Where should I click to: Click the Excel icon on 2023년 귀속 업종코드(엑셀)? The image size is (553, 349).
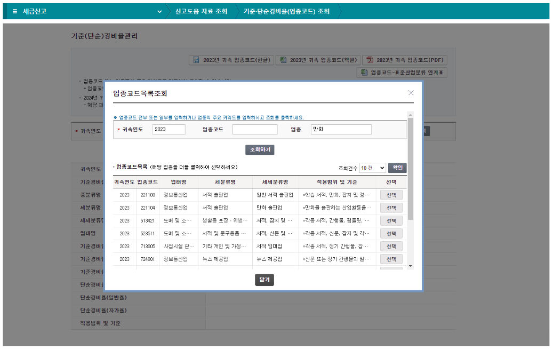[283, 59]
